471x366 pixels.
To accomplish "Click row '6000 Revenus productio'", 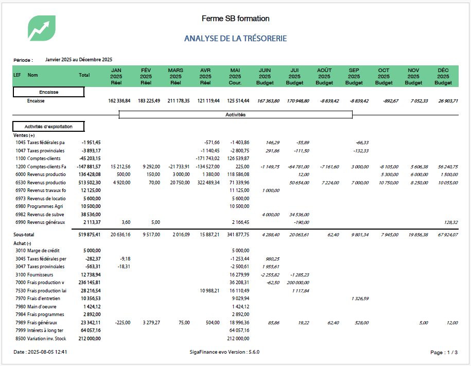I will [x=236, y=175].
